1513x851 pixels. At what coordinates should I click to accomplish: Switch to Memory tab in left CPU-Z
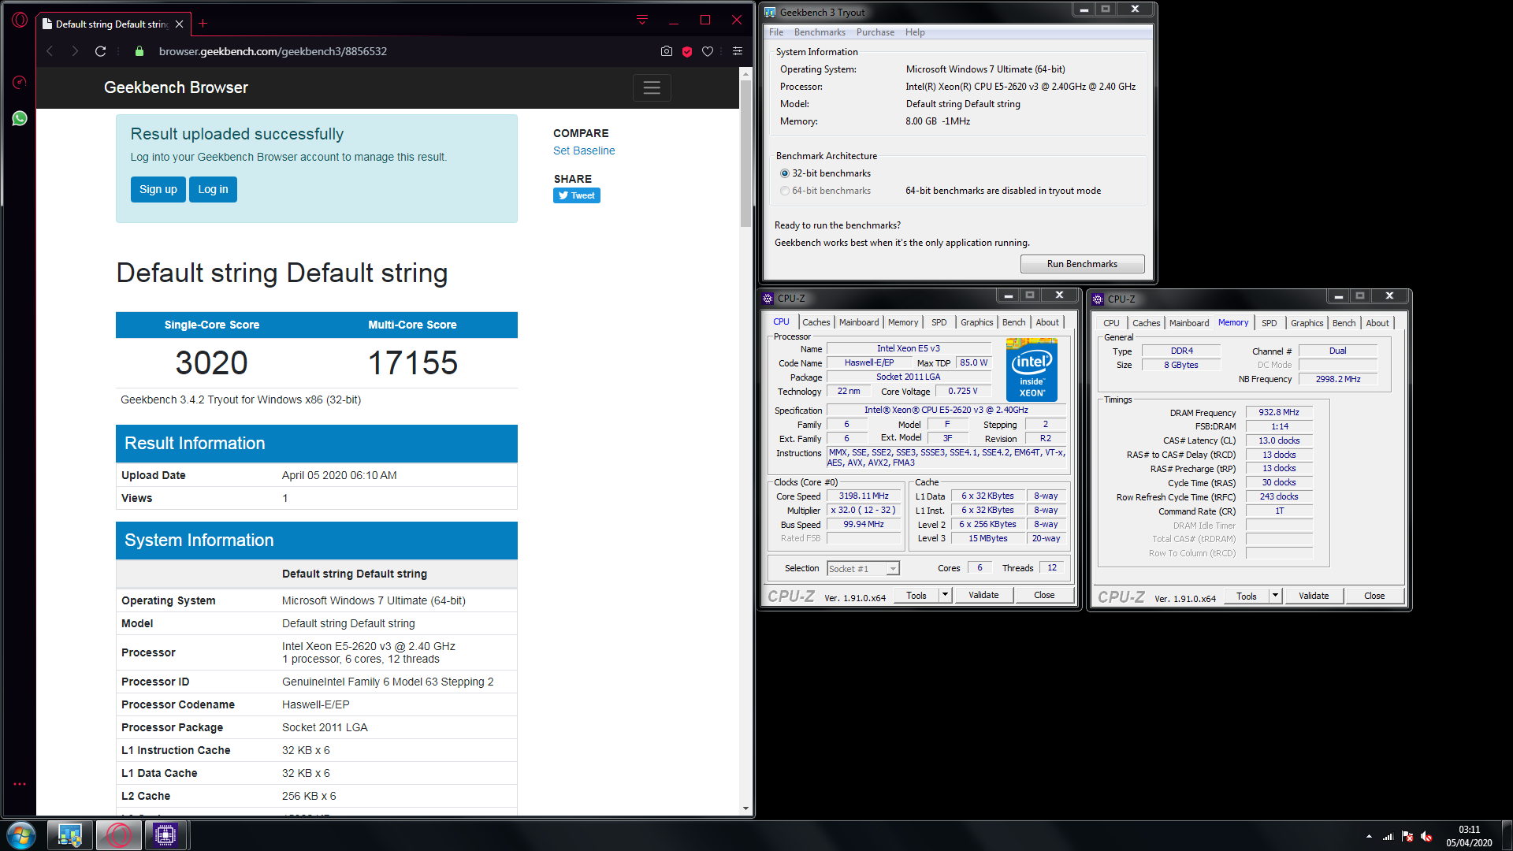tap(903, 322)
